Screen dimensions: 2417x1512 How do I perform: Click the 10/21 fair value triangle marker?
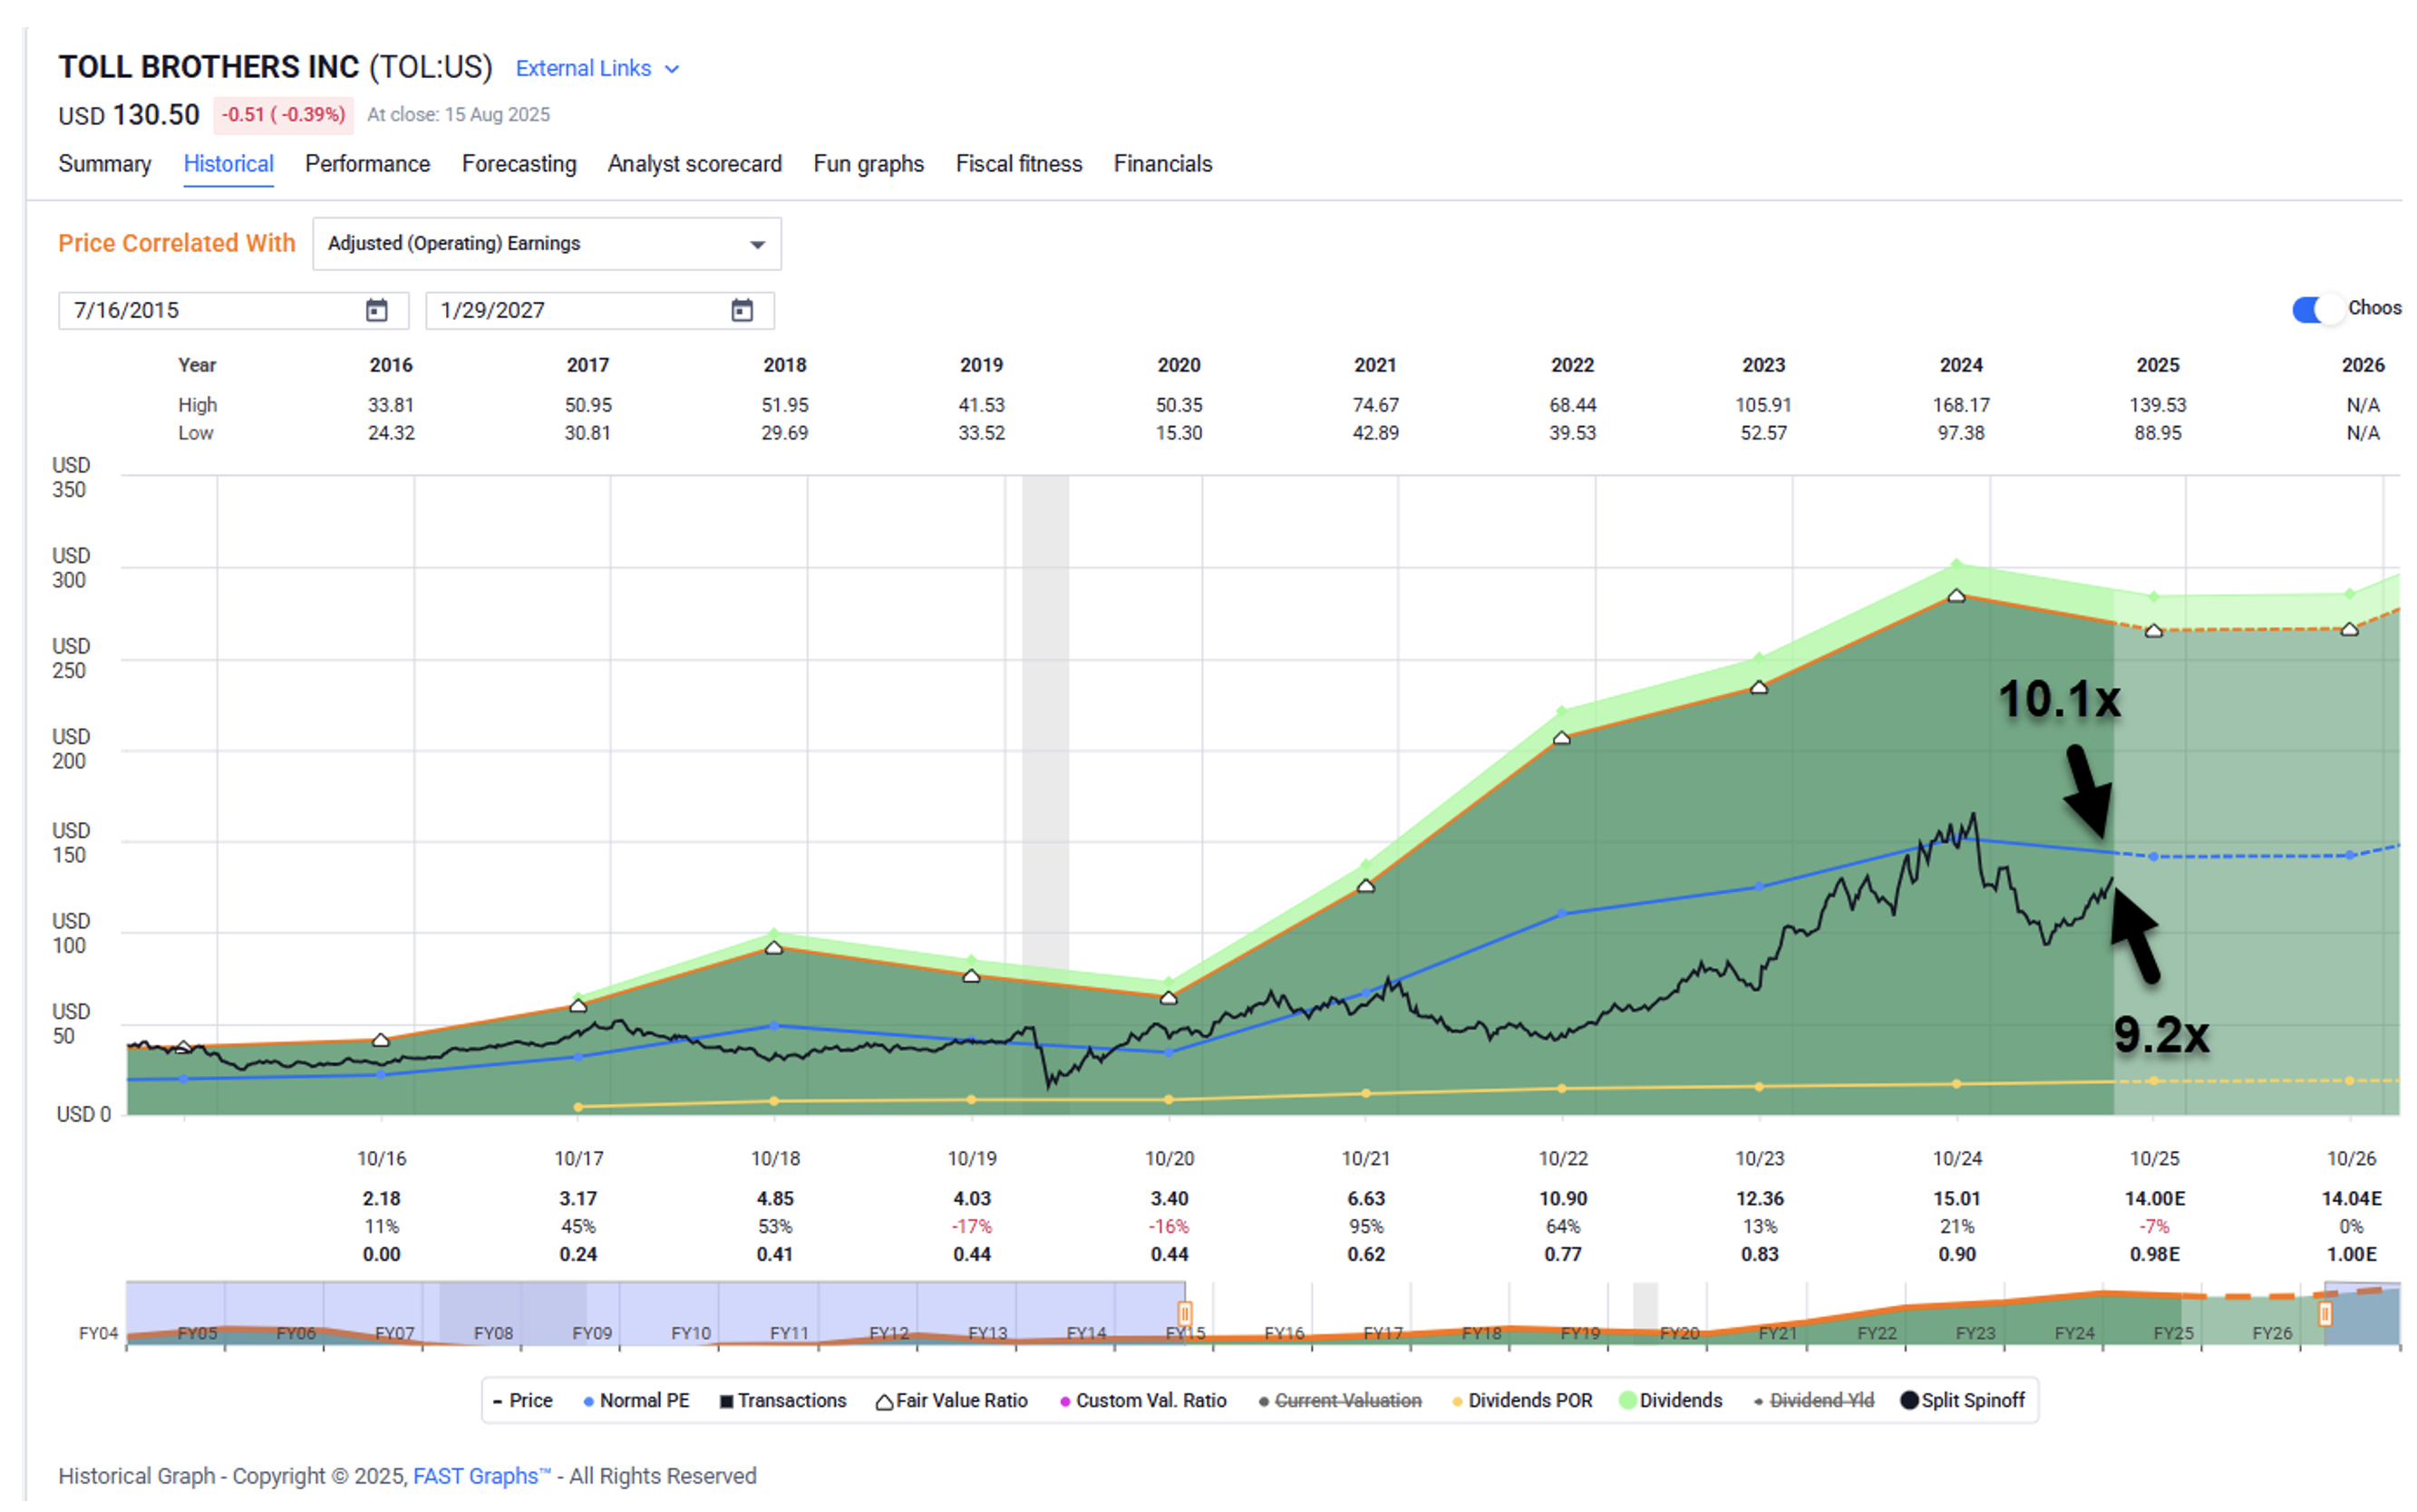pyautogui.click(x=1365, y=885)
